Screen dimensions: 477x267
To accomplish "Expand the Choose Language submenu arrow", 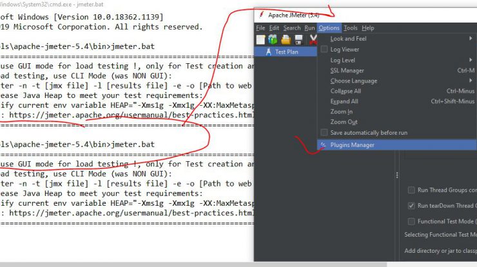I will click(471, 81).
